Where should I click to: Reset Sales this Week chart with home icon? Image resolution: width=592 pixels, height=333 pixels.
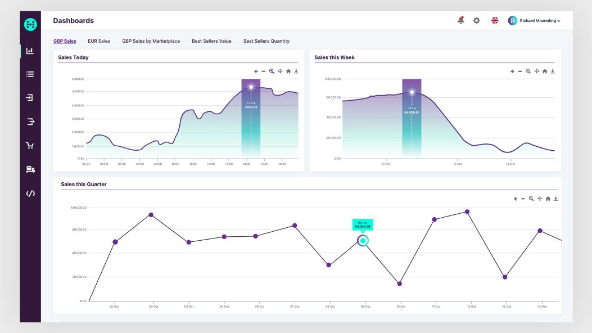point(545,71)
